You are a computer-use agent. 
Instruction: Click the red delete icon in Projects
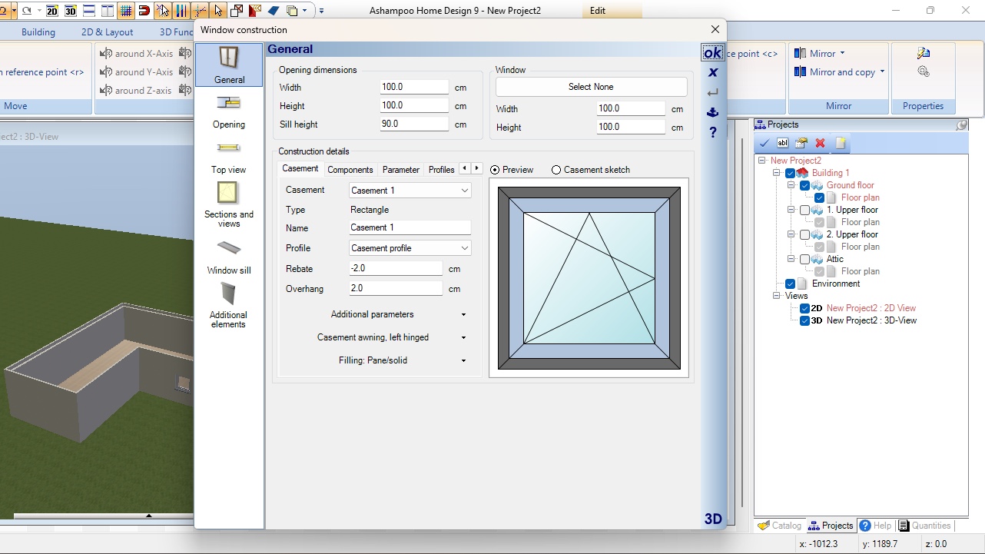click(820, 143)
